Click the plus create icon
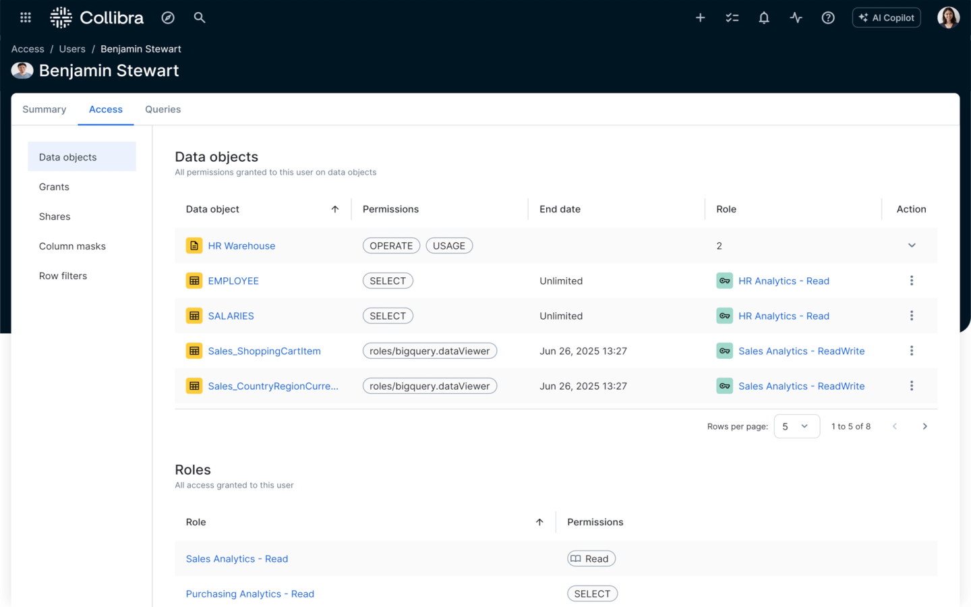 click(701, 18)
